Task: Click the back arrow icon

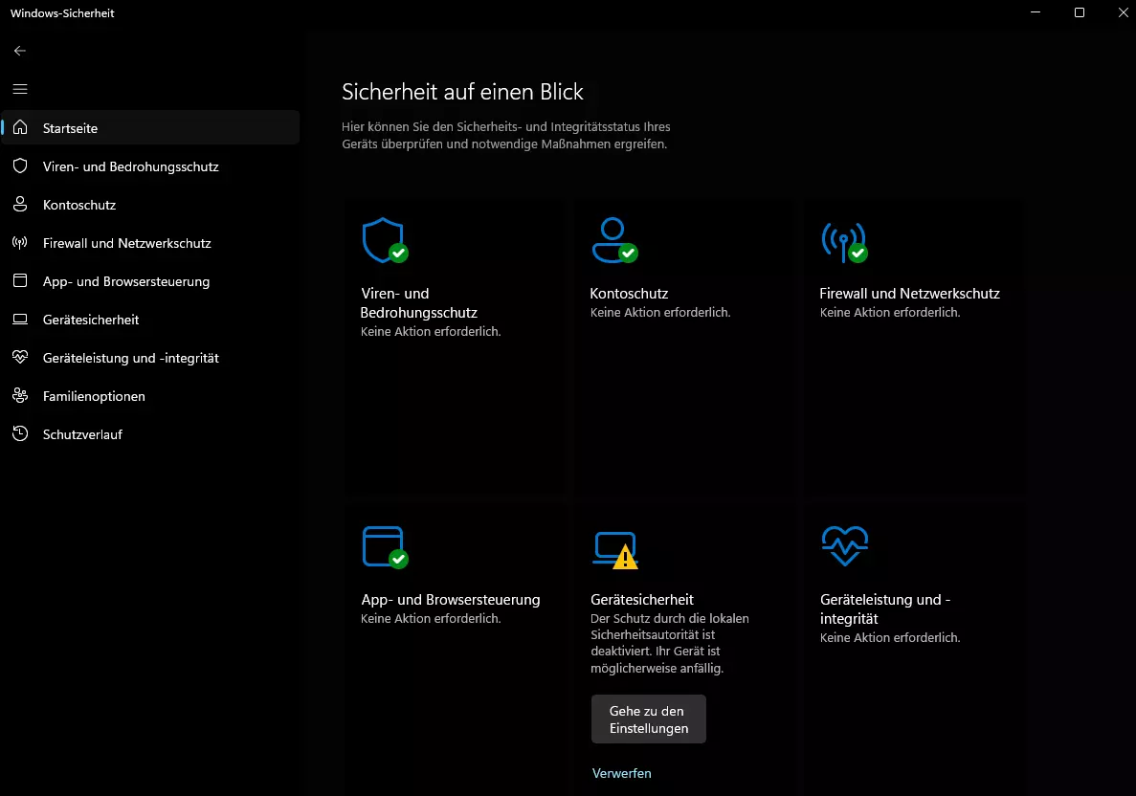Action: (x=19, y=51)
